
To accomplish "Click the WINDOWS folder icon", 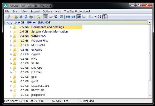I will point(14,36).
